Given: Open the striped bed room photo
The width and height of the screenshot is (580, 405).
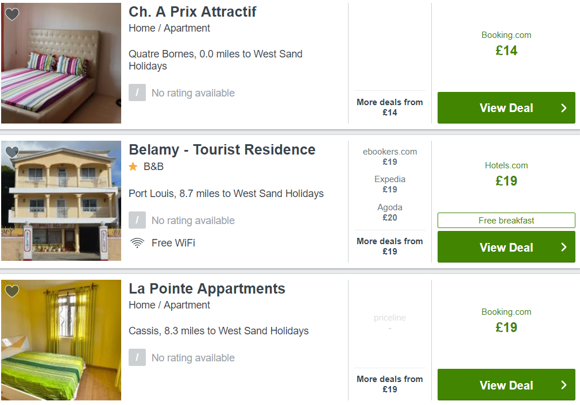Looking at the screenshot, I should click(x=61, y=63).
